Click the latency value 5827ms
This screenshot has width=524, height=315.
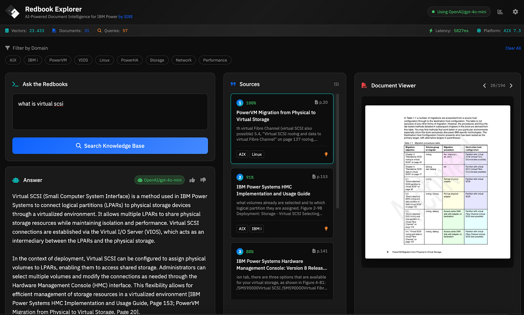point(461,31)
